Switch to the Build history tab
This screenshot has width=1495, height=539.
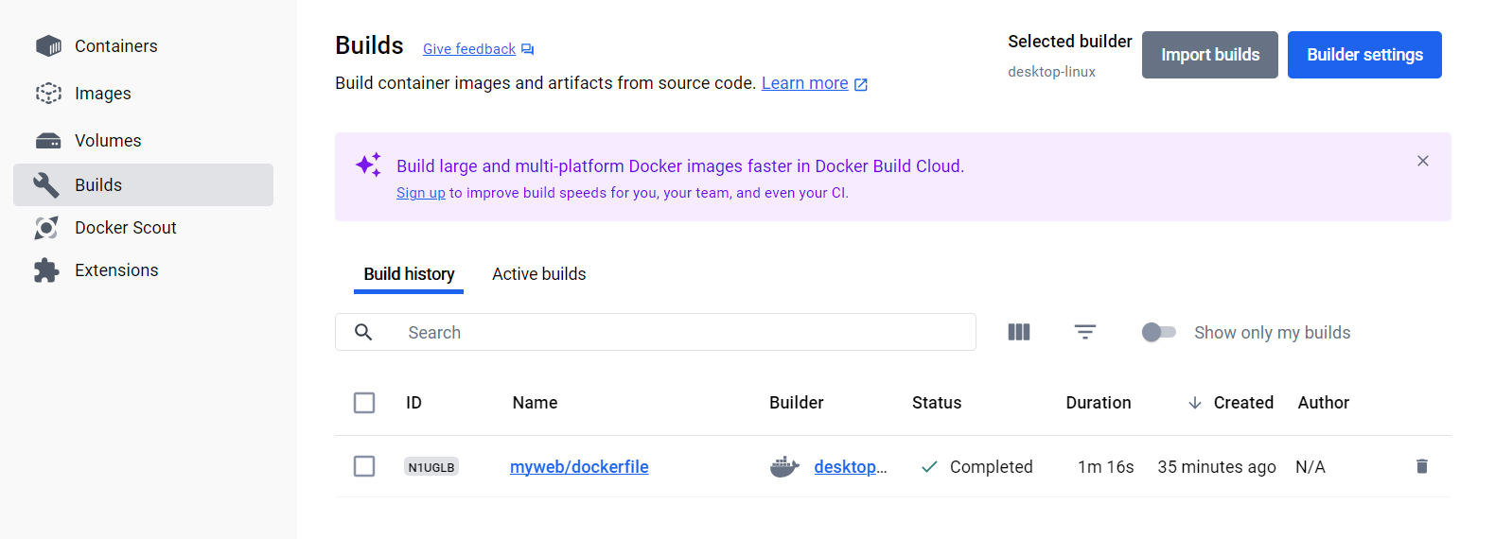(409, 274)
